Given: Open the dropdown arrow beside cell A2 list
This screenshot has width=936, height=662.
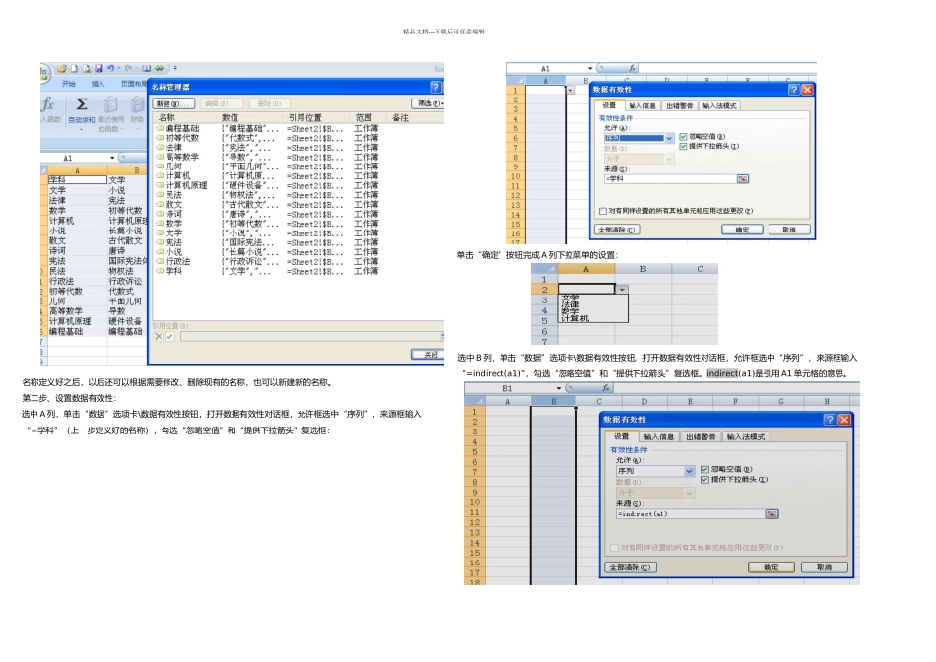Looking at the screenshot, I should coord(622,289).
